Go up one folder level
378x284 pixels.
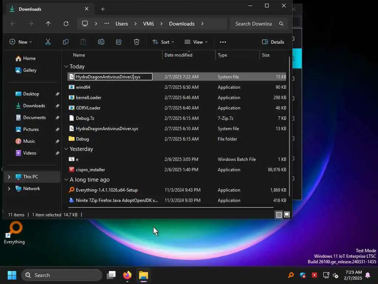[x=48, y=24]
